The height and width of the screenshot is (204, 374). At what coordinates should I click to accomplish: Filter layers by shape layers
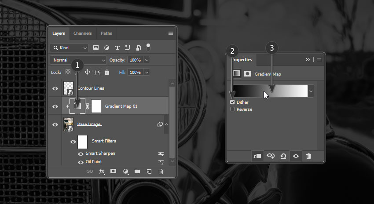[x=128, y=47]
